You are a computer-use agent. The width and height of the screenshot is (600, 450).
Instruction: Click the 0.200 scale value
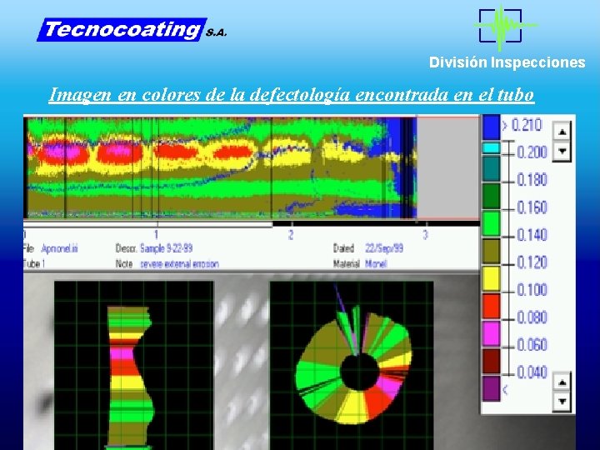tap(532, 152)
